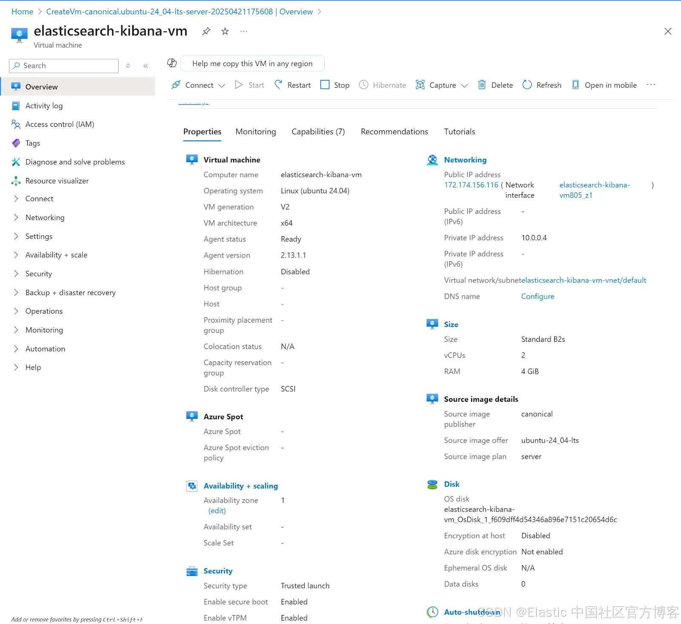681x624 pixels.
Task: Select the Properties tab
Action: [x=202, y=132]
